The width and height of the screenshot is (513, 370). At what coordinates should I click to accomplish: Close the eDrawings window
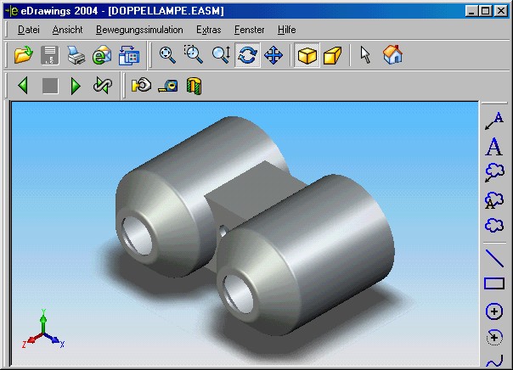(500, 11)
